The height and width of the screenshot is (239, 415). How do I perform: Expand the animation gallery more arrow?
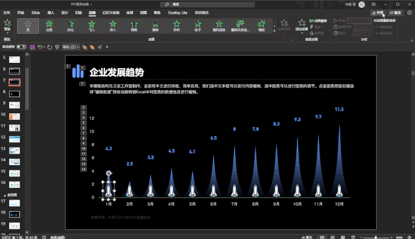coord(274,31)
